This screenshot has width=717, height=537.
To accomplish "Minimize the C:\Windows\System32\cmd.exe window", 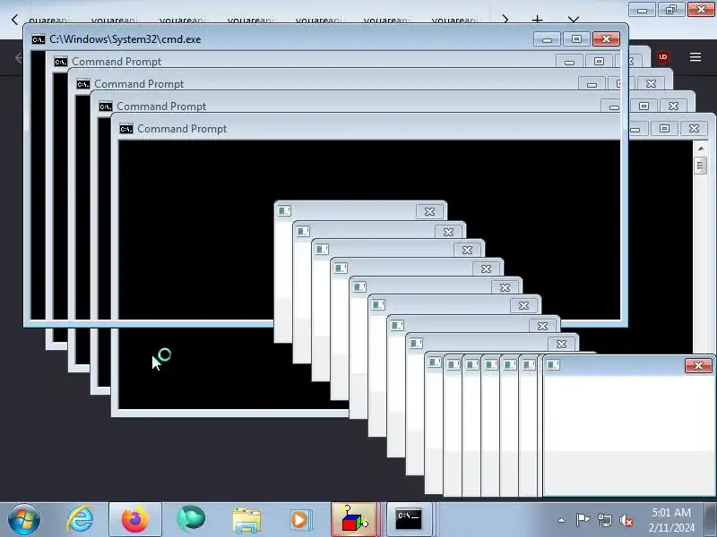I will 547,38.
